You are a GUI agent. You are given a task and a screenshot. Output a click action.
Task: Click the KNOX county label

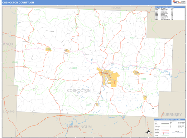click(8, 44)
